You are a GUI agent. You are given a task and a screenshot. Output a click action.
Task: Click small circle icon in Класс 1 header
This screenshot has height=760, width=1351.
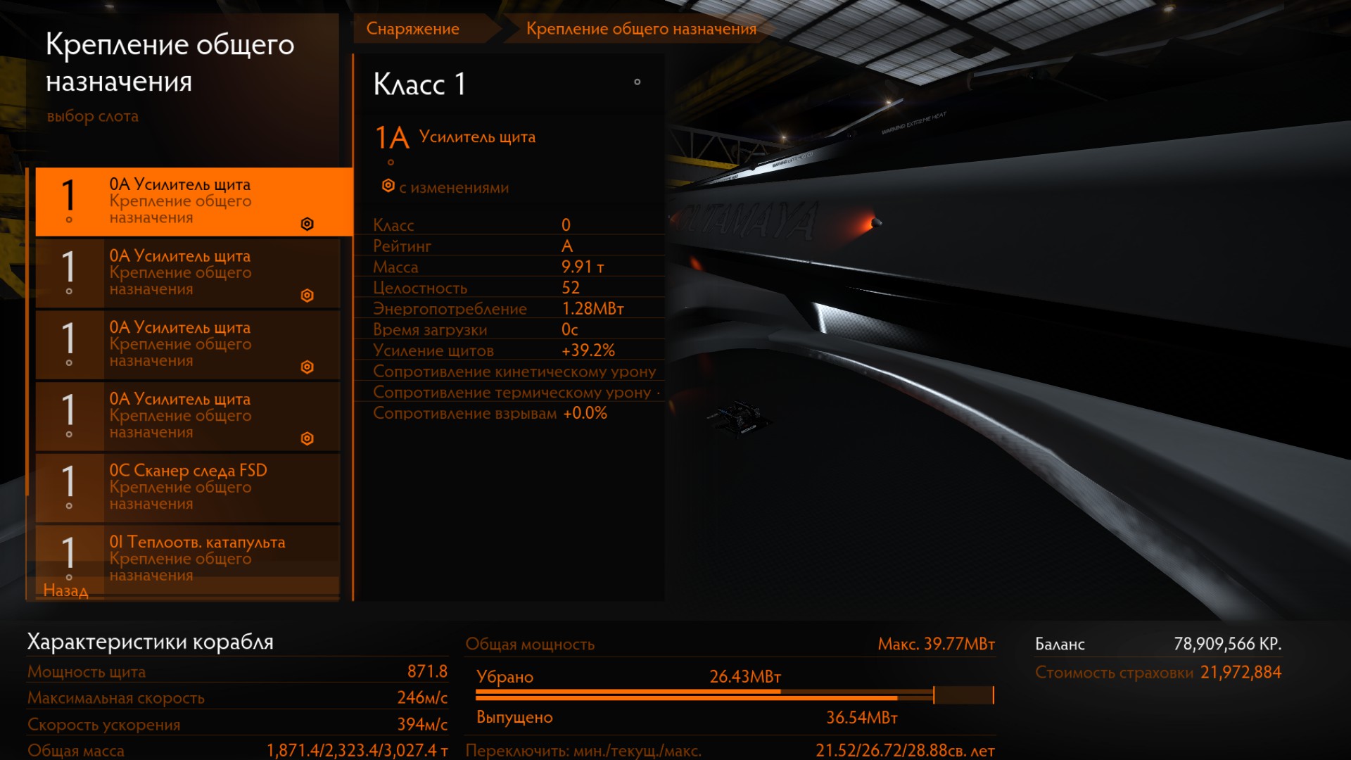coord(637,82)
